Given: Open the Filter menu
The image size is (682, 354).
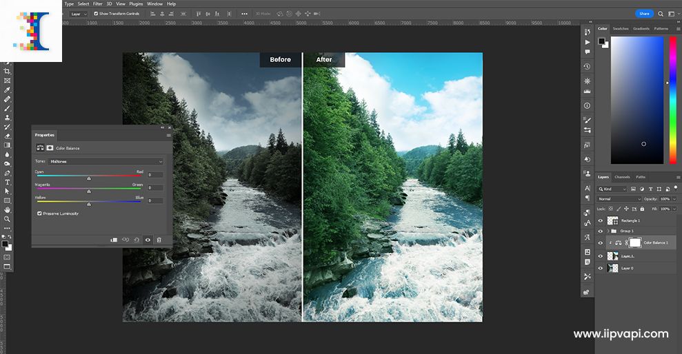Looking at the screenshot, I should tap(99, 3).
